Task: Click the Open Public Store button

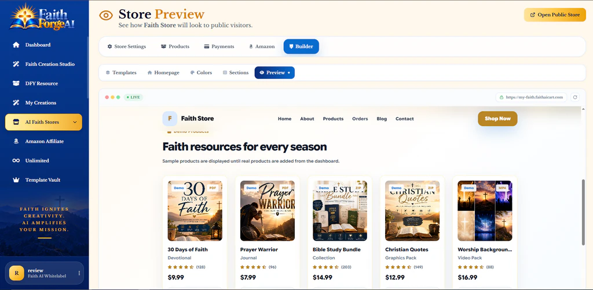Action: pos(555,14)
